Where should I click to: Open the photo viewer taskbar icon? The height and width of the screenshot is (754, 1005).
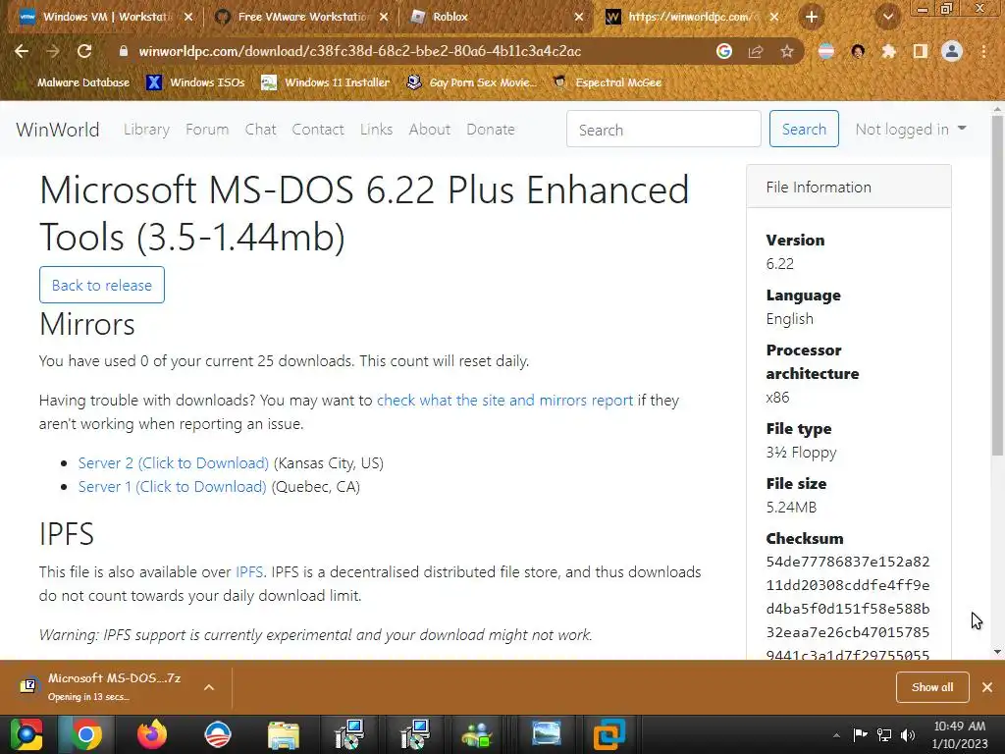click(x=546, y=734)
